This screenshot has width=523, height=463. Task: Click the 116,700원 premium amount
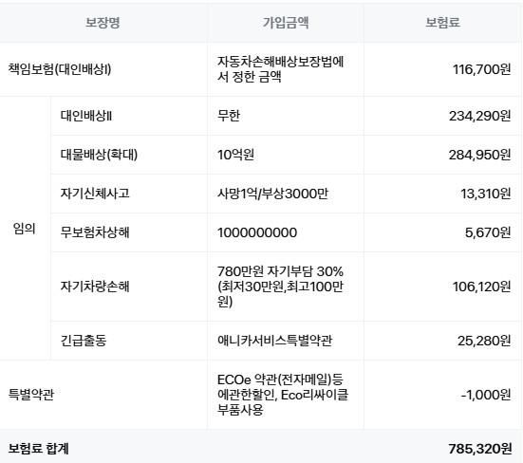[481, 69]
